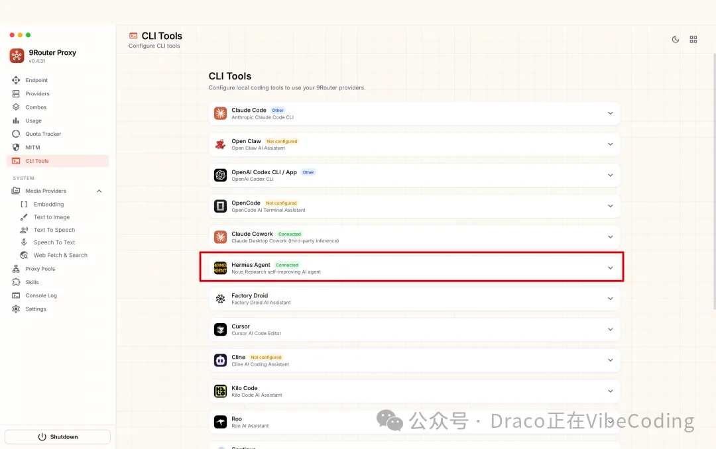Expand the Factory Droid row chevron

point(610,299)
